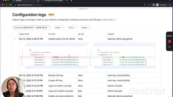This screenshot has width=173, height=97.
Task: Collapse the Update policy file log row
Action: [15, 39]
